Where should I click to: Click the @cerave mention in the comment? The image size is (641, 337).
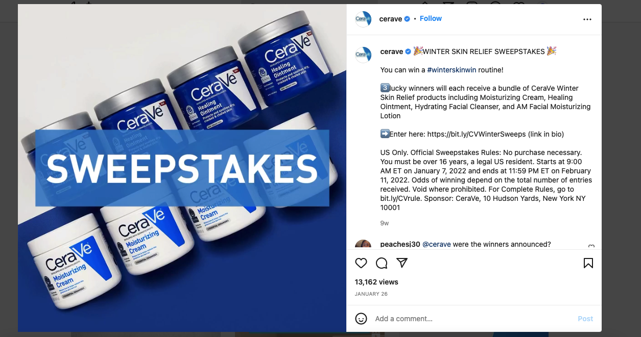[x=437, y=244]
